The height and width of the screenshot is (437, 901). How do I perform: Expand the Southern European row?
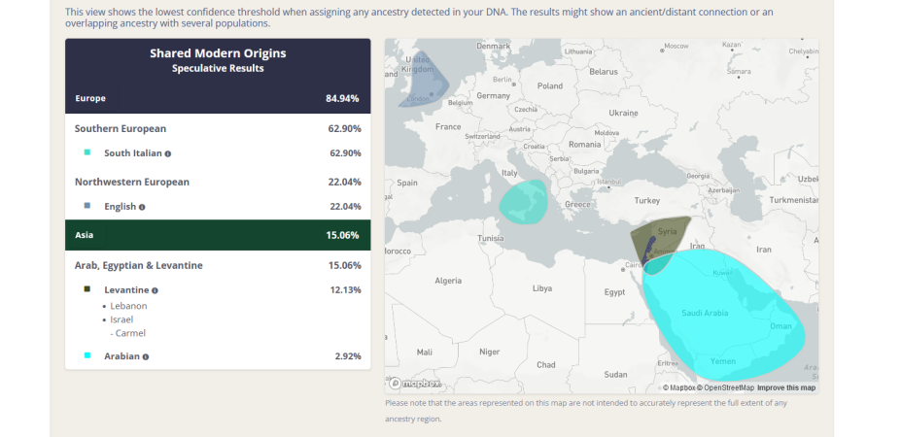click(218, 128)
